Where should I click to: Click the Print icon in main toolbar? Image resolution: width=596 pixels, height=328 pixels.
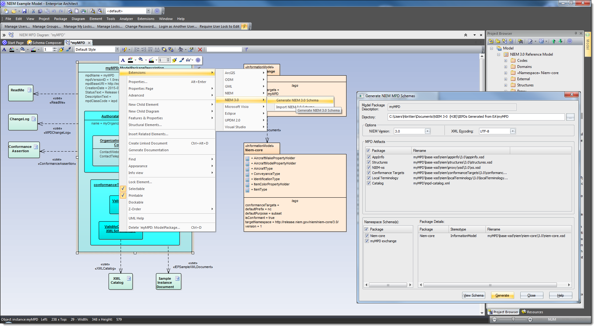[83, 11]
